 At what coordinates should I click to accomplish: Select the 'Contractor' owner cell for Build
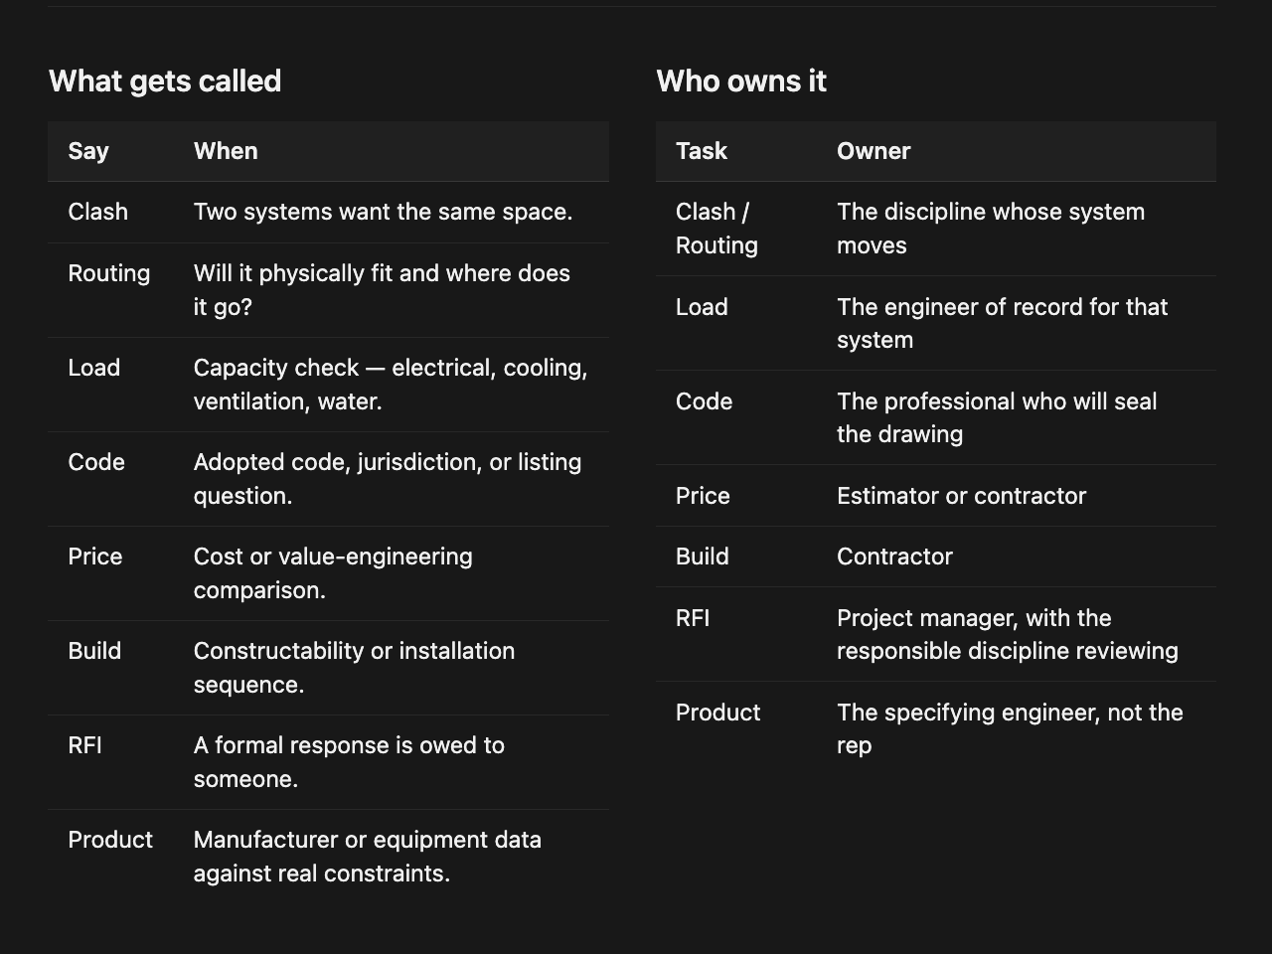tap(894, 556)
